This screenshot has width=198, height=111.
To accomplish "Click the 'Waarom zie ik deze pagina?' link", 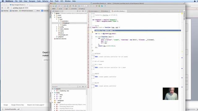I will click(x=36, y=105).
